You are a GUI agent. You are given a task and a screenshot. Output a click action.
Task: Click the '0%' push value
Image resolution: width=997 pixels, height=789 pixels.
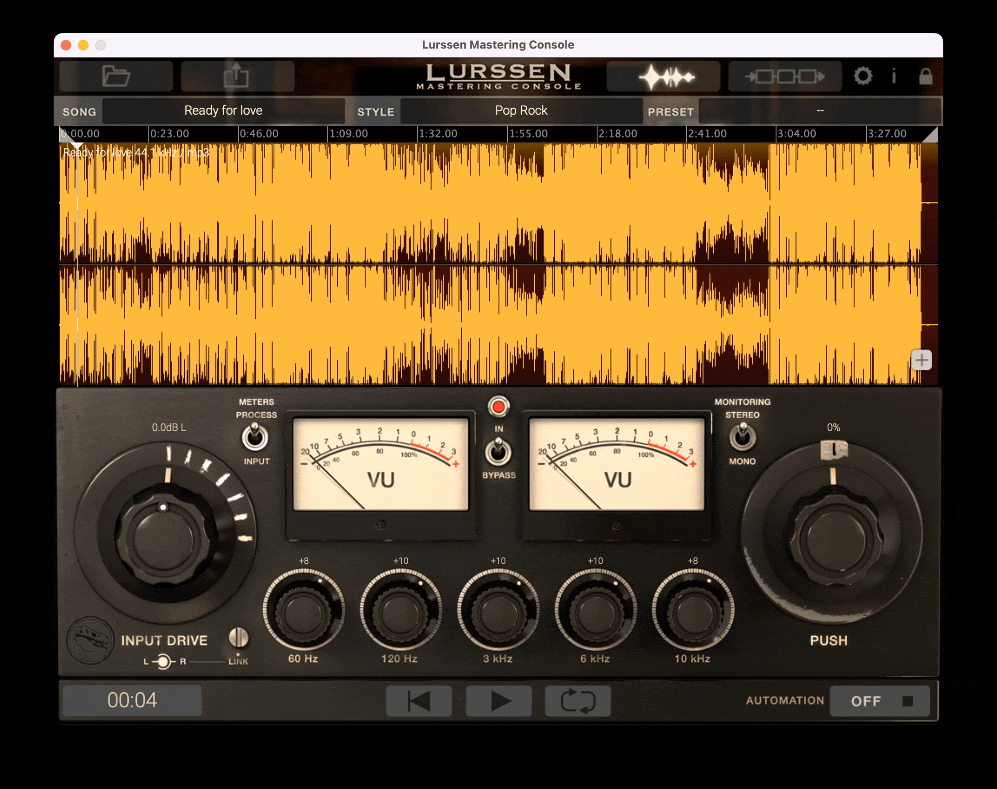(x=834, y=427)
